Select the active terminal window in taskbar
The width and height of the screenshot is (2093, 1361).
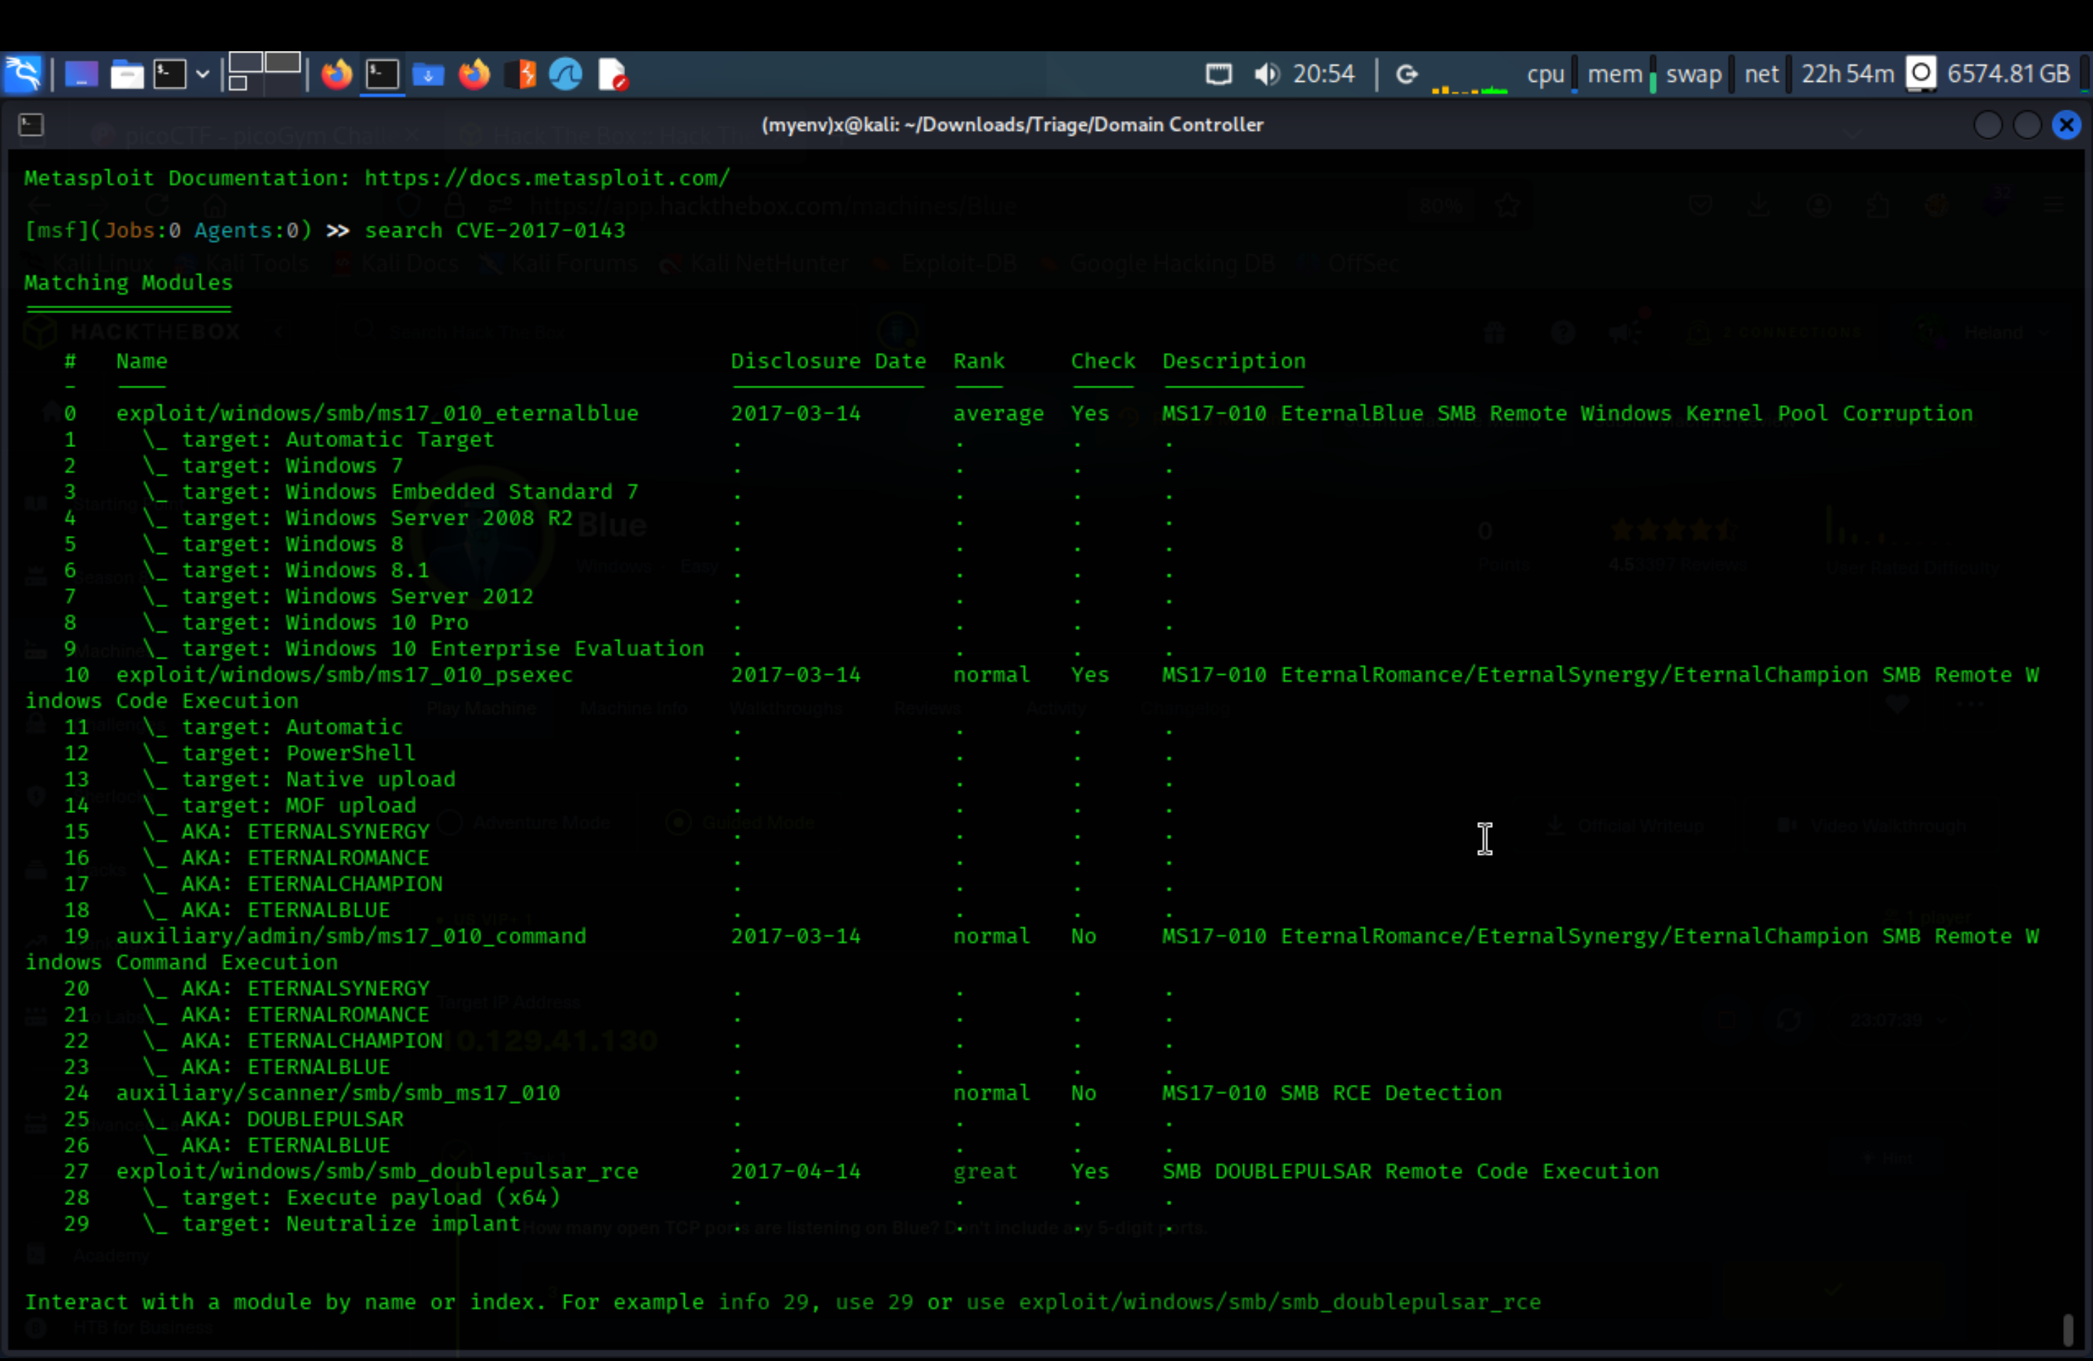click(x=382, y=74)
